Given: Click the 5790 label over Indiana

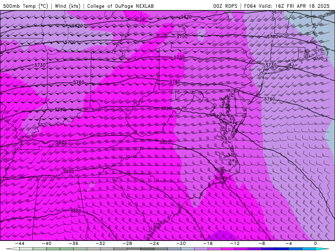Looking at the screenshot, I should (x=60, y=110).
